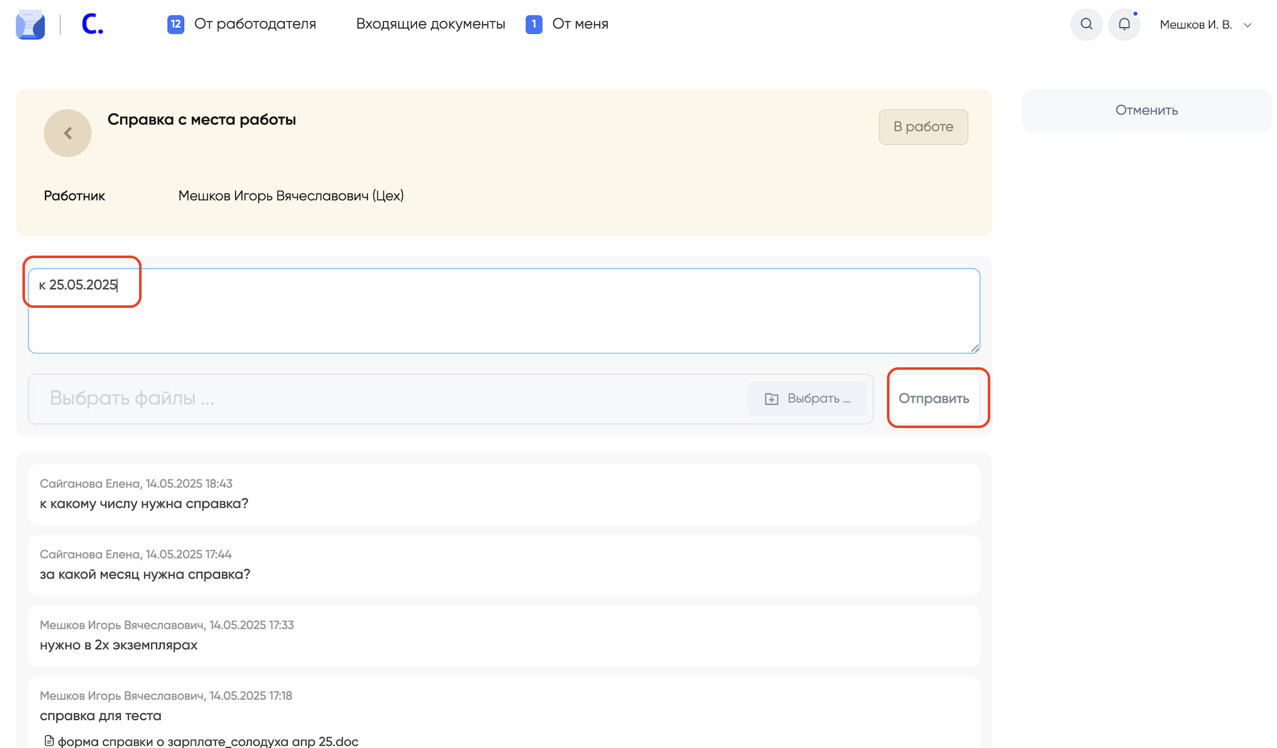Viewport: 1277px width, 748px height.
Task: Click the folder-plus icon in Выбрать
Action: [x=771, y=399]
